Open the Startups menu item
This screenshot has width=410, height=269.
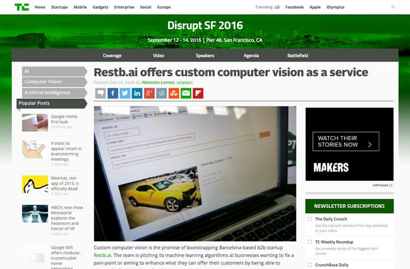pos(59,7)
